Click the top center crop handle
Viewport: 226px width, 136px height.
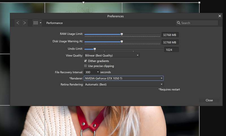83,3
